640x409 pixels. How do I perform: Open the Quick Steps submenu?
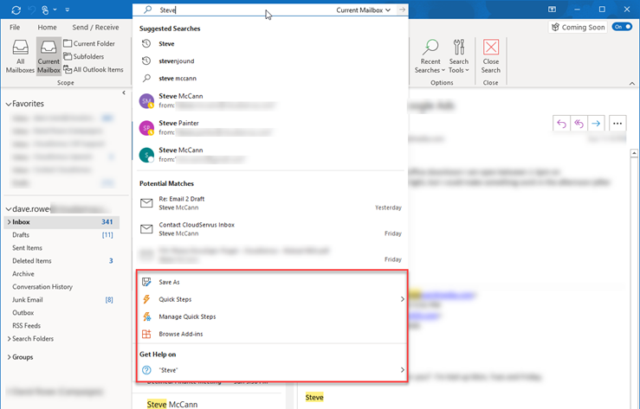coord(272,299)
